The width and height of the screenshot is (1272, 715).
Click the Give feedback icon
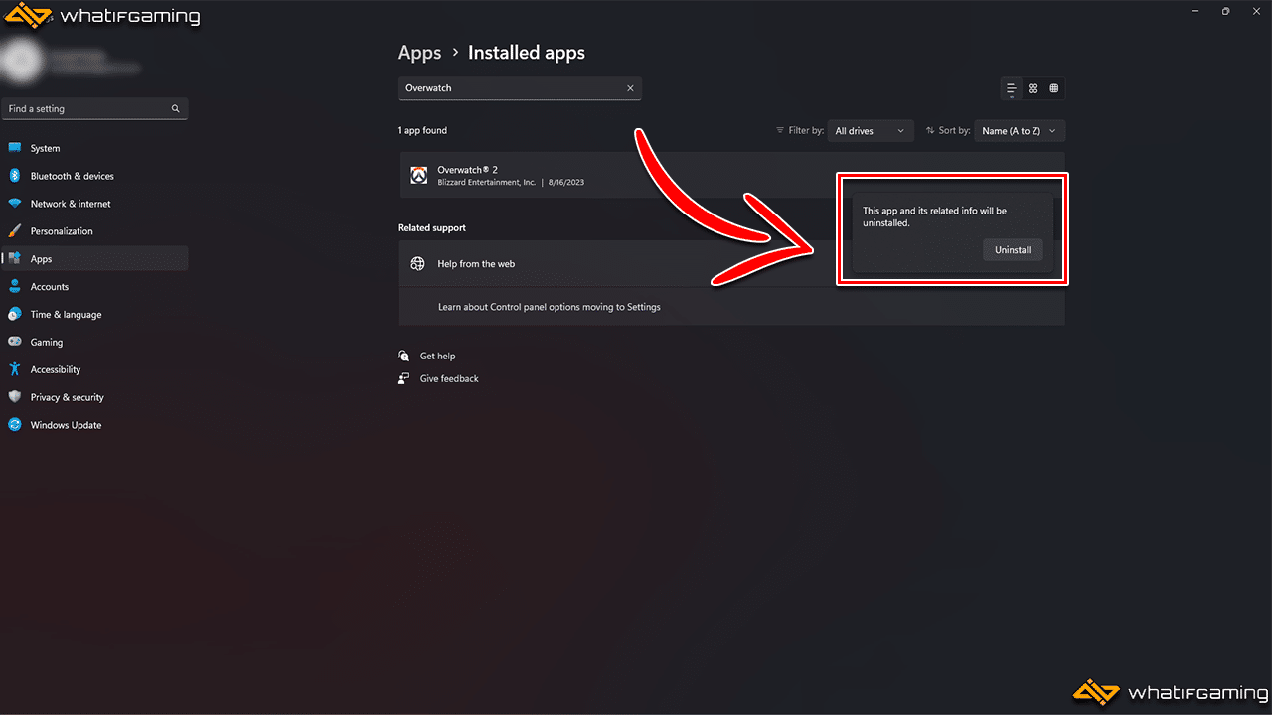coord(404,378)
